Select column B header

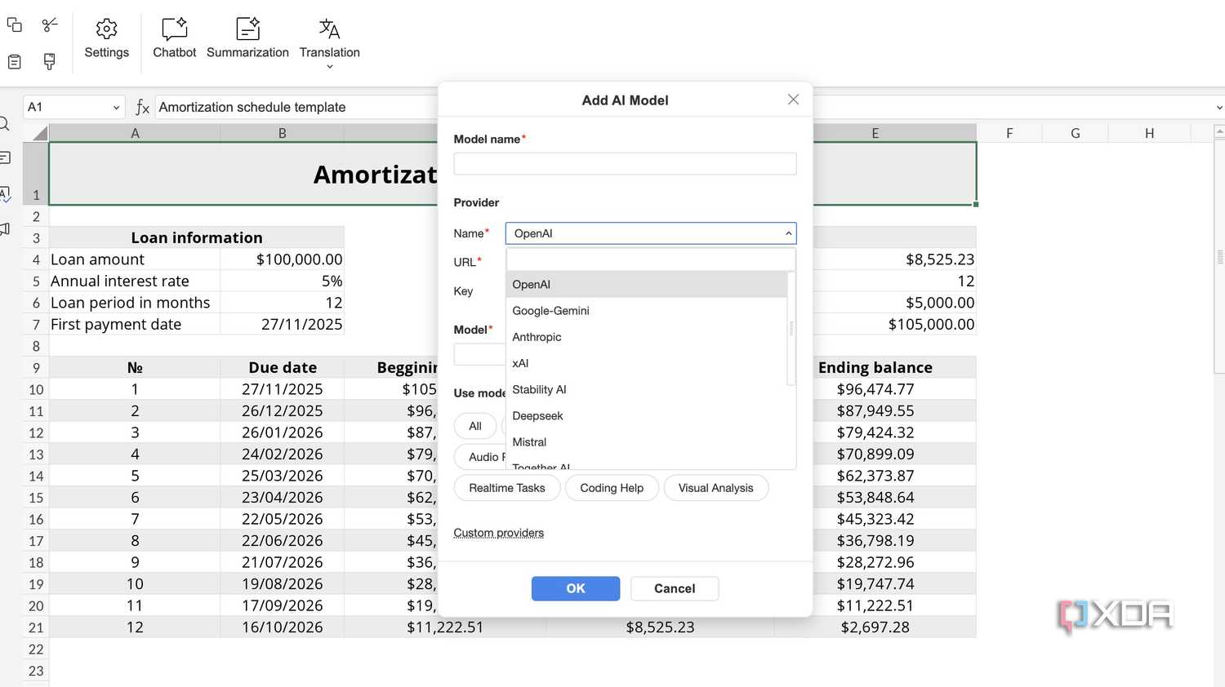coord(283,133)
